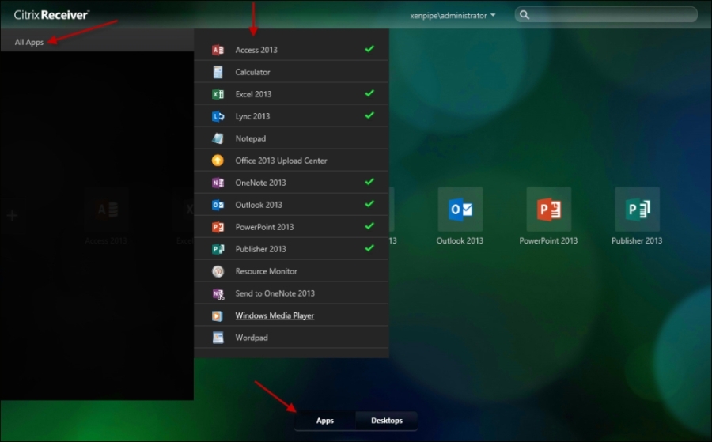712x442 pixels.
Task: Uncheck the Access 2013 green checkmark
Action: [x=369, y=48]
